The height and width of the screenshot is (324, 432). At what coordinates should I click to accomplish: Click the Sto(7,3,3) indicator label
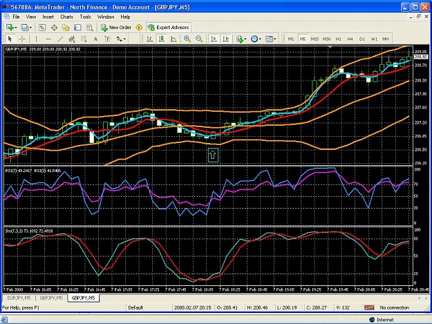(x=29, y=231)
